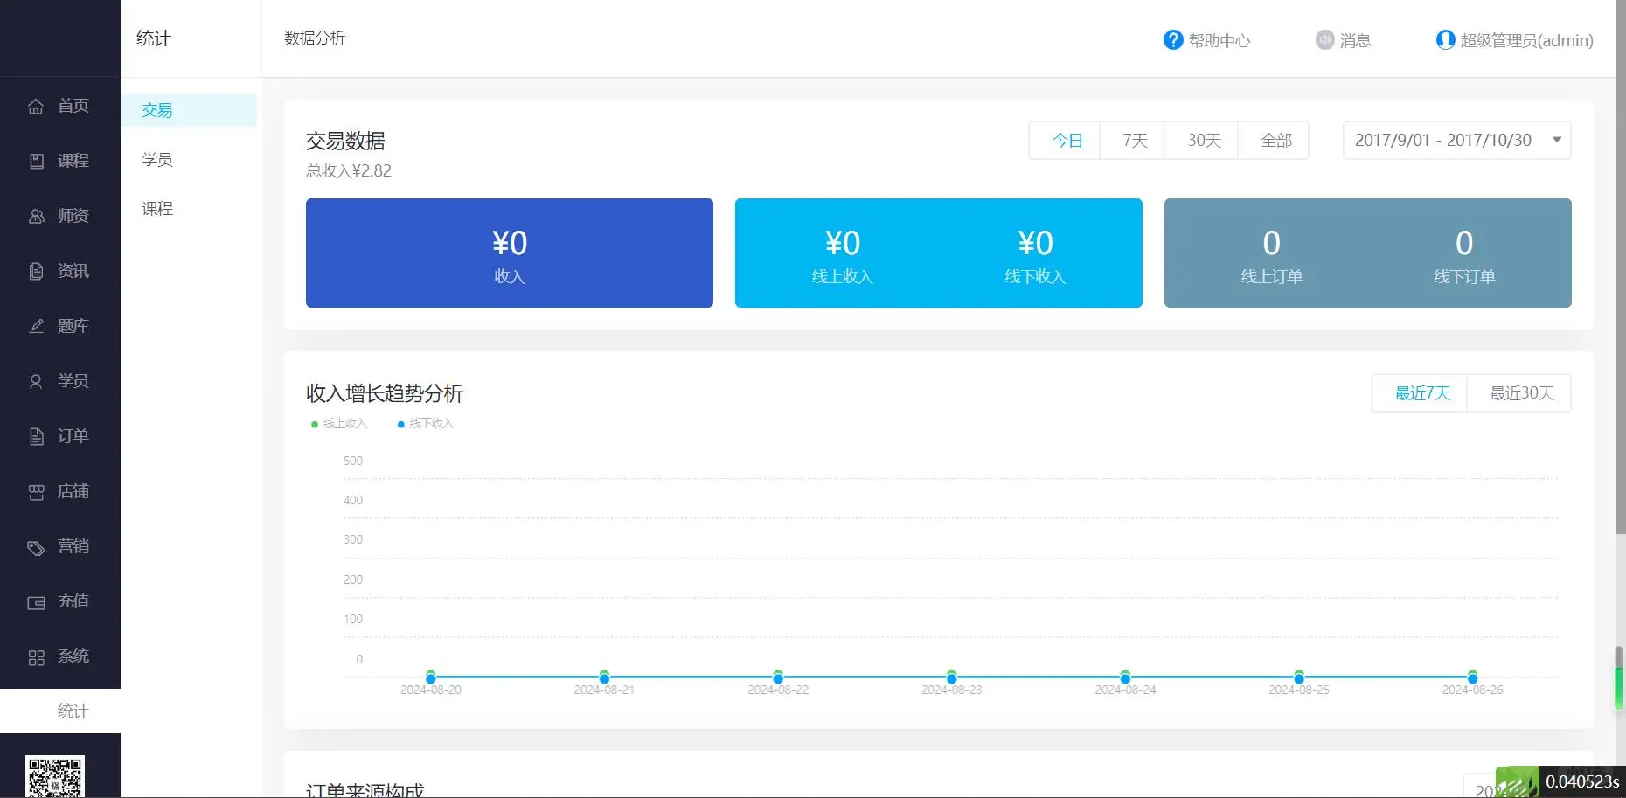This screenshot has height=798, width=1626.
Task: Click the 线上订单 count
Action: pyautogui.click(x=1272, y=243)
